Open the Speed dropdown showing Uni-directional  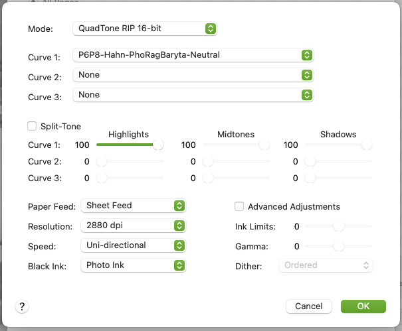click(134, 245)
